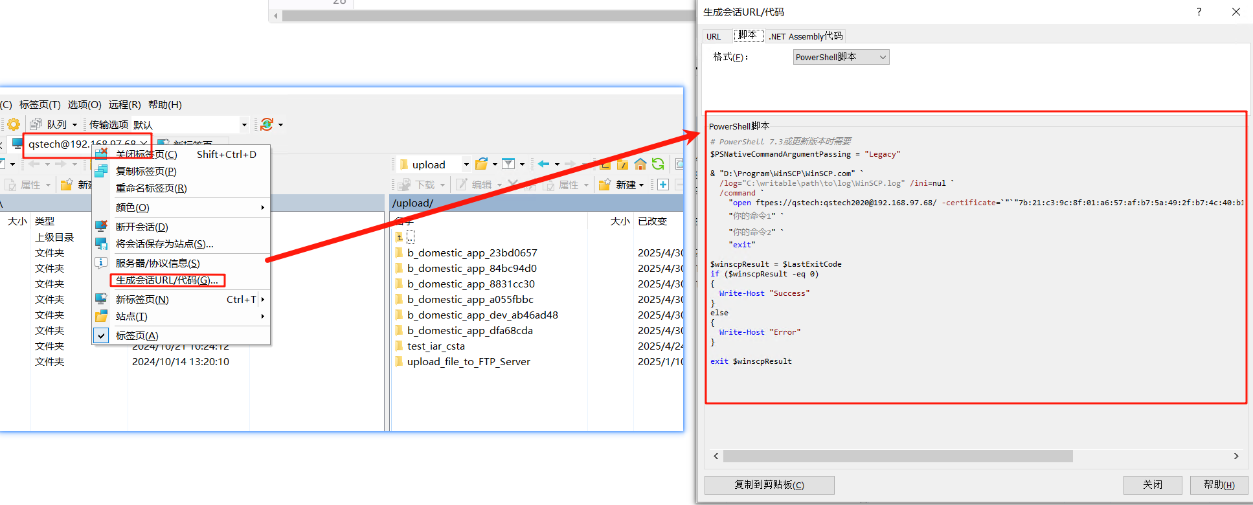Viewport: 1253px width, 505px height.
Task: Click the 类型 column header in the local panel
Action: pyautogui.click(x=45, y=221)
